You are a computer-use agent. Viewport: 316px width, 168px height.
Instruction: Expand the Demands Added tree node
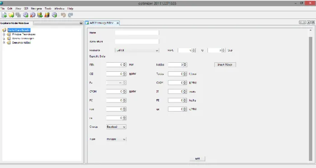click(4, 42)
